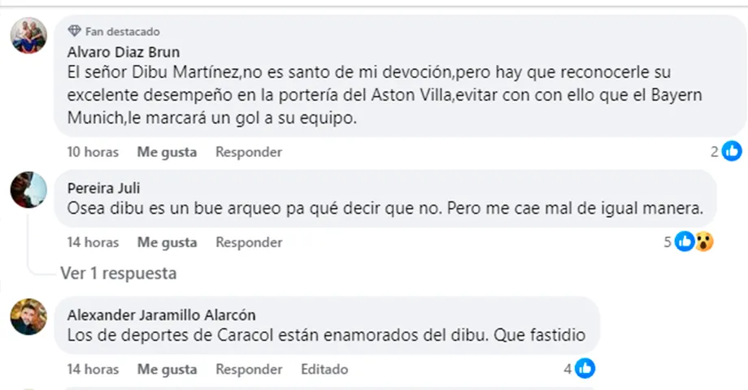Open the Pereira Juli name link
The height and width of the screenshot is (390, 748).
[104, 188]
